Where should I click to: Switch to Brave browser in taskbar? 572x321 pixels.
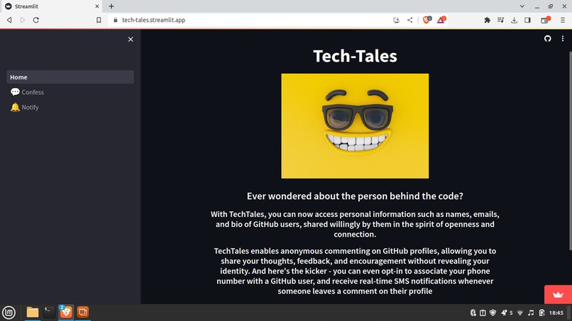click(x=66, y=312)
